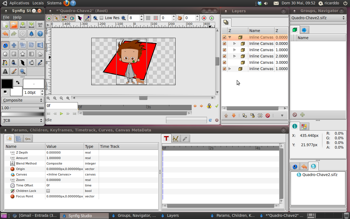Increase the quality value stepper of 8
The height and width of the screenshot is (219, 350).
[141, 16]
